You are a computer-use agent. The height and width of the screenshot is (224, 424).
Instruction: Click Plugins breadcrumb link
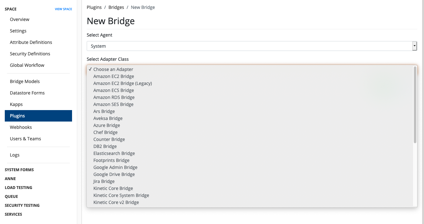click(94, 7)
